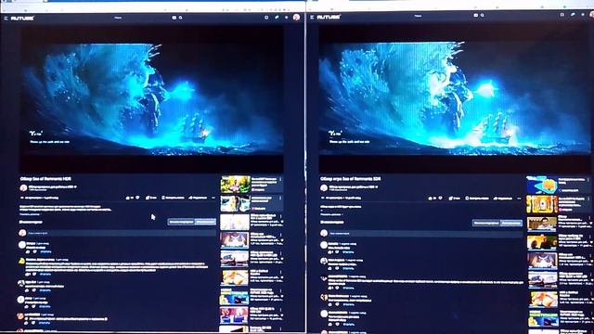Like the Sea of Remnants SDR video

pos(431,198)
